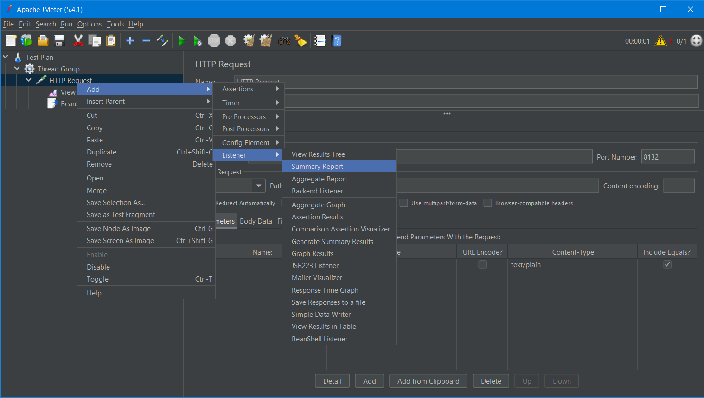Choose Duplicate in context menu
This screenshot has width=704, height=398.
pos(146,152)
